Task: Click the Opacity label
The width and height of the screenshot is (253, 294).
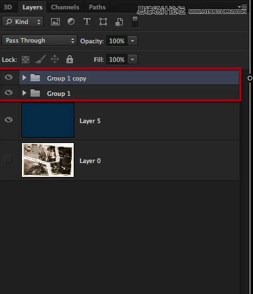Action: coord(92,41)
